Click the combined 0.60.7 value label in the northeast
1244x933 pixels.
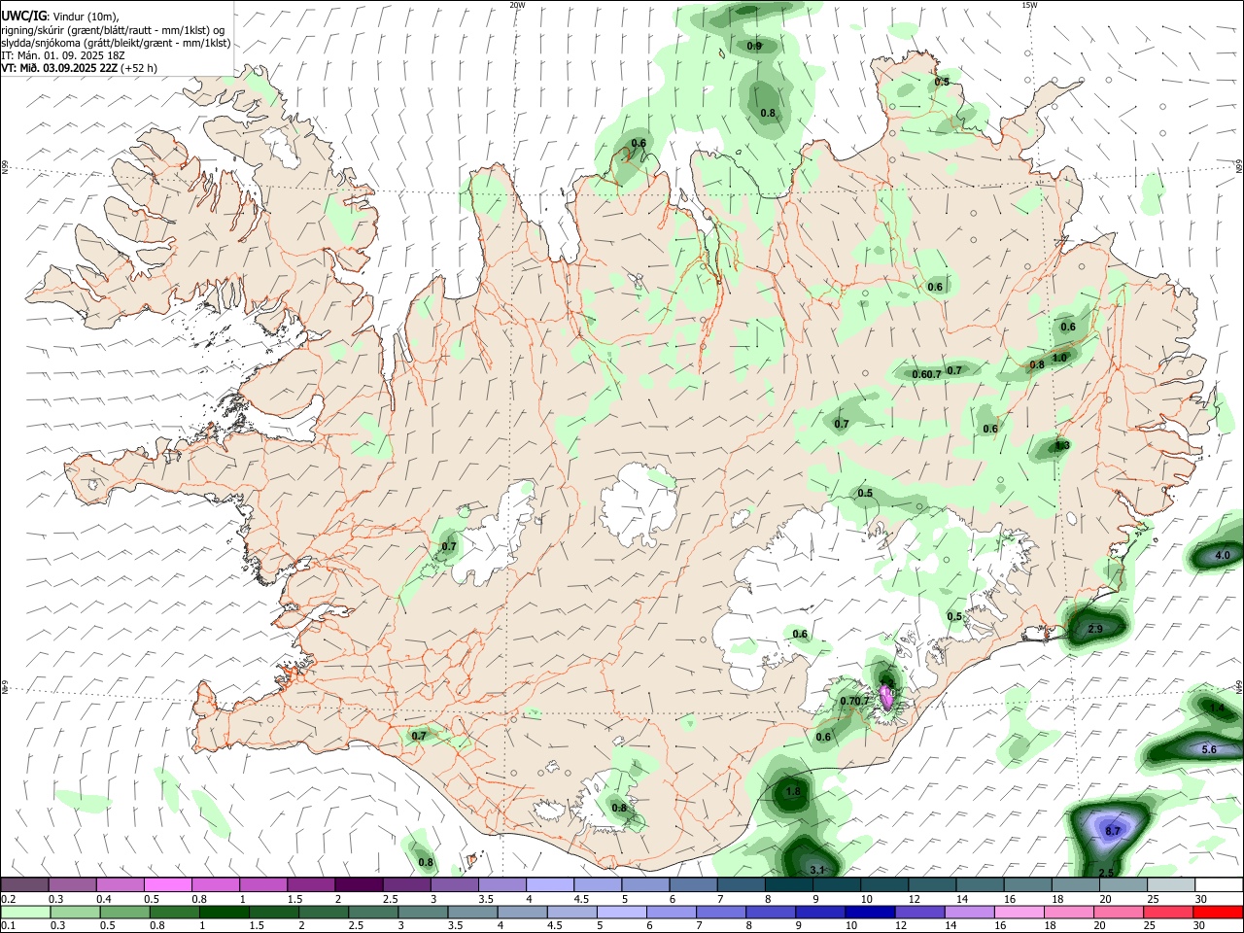[x=927, y=374]
